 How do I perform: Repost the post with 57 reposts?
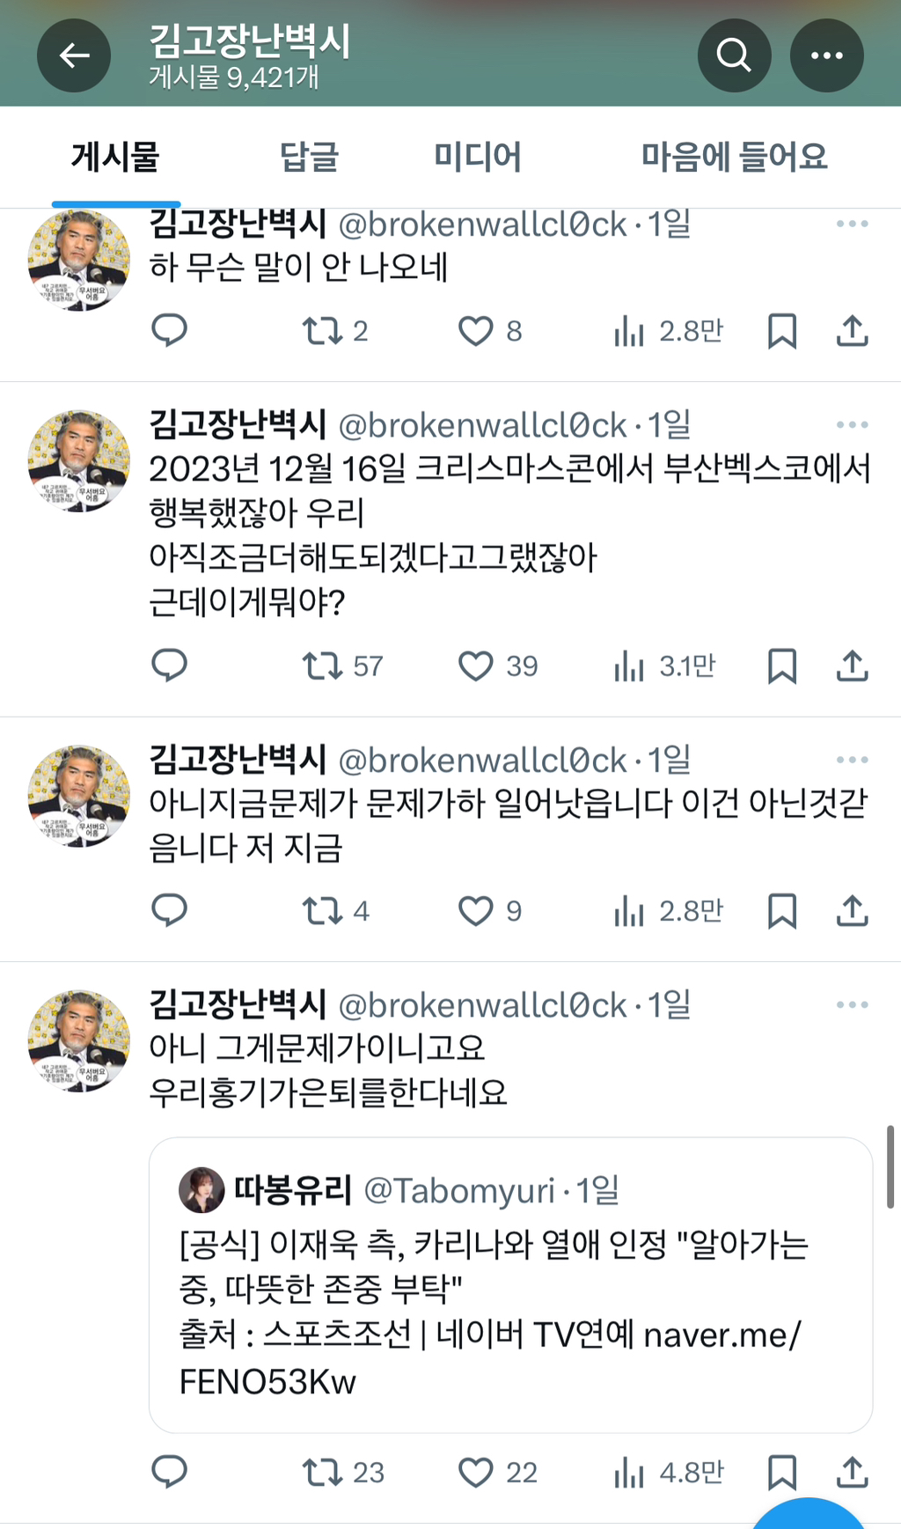tap(323, 666)
